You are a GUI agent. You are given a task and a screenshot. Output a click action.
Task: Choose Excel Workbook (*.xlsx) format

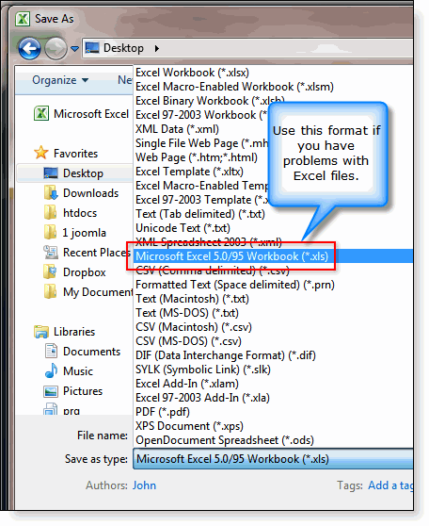(x=193, y=73)
